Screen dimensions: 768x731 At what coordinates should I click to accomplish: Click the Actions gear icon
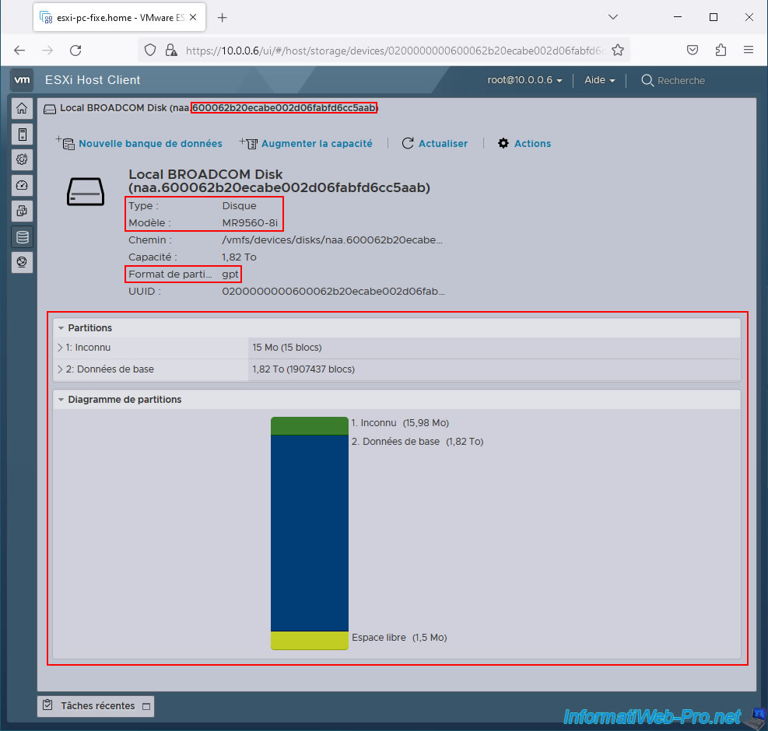pyautogui.click(x=503, y=143)
